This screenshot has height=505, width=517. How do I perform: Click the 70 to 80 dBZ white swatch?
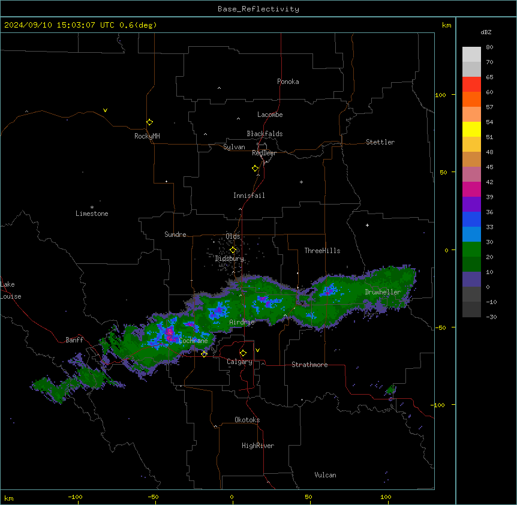click(471, 55)
